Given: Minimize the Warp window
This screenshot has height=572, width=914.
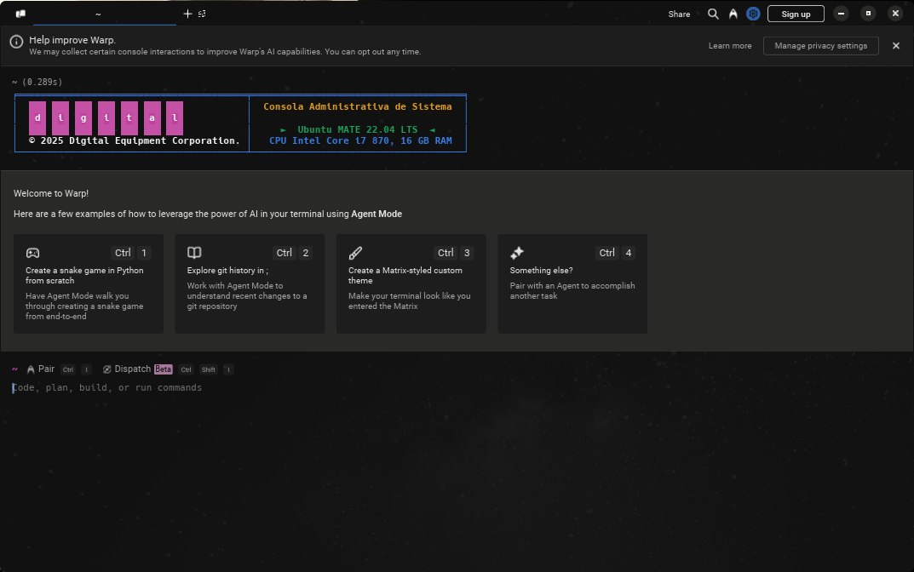Looking at the screenshot, I should pos(841,14).
